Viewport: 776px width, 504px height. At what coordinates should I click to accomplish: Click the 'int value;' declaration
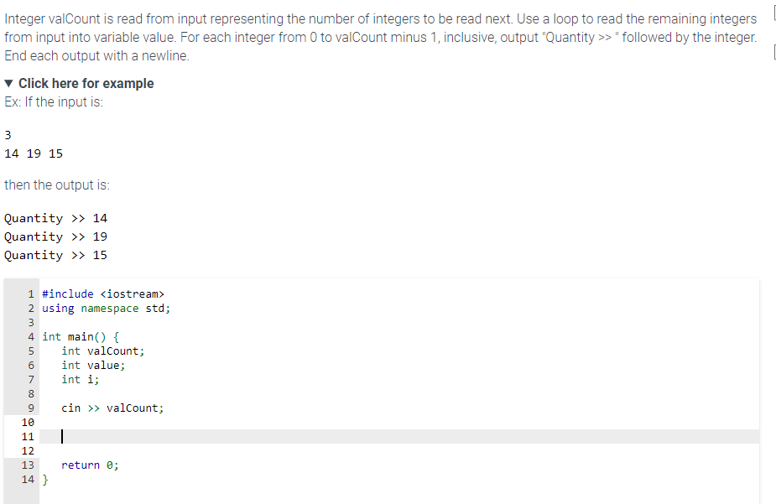[x=93, y=365]
